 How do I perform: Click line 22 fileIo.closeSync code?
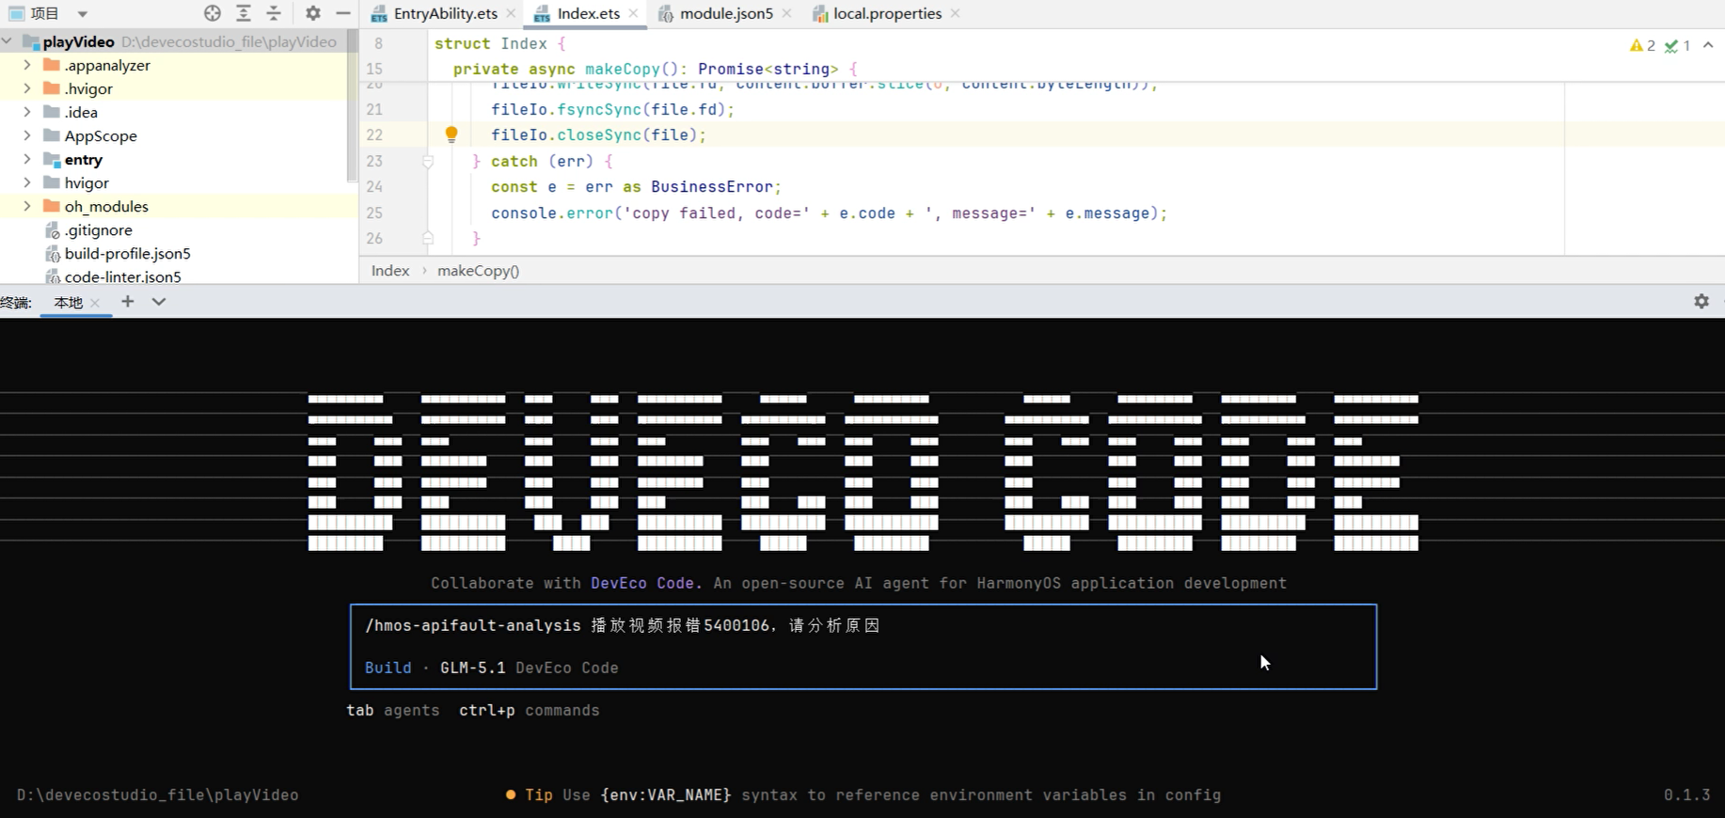pos(598,135)
